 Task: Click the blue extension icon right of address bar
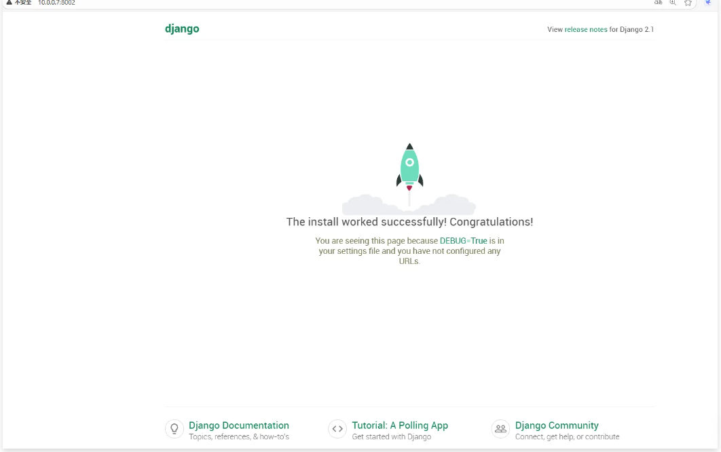[709, 3]
